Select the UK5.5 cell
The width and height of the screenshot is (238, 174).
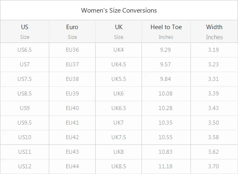point(119,79)
